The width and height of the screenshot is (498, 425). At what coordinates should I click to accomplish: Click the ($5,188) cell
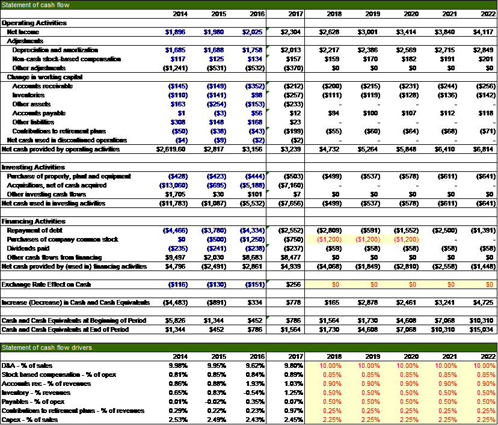point(253,186)
